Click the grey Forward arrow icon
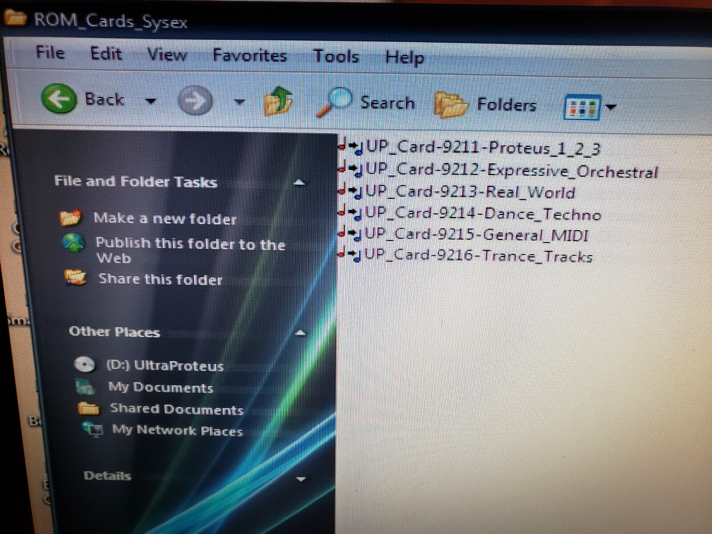Screen dimensions: 712x534 (x=195, y=101)
